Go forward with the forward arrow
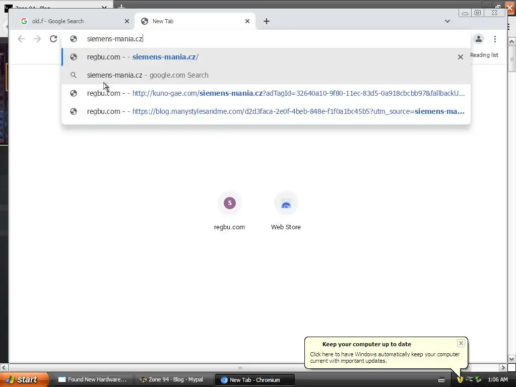 coord(37,39)
